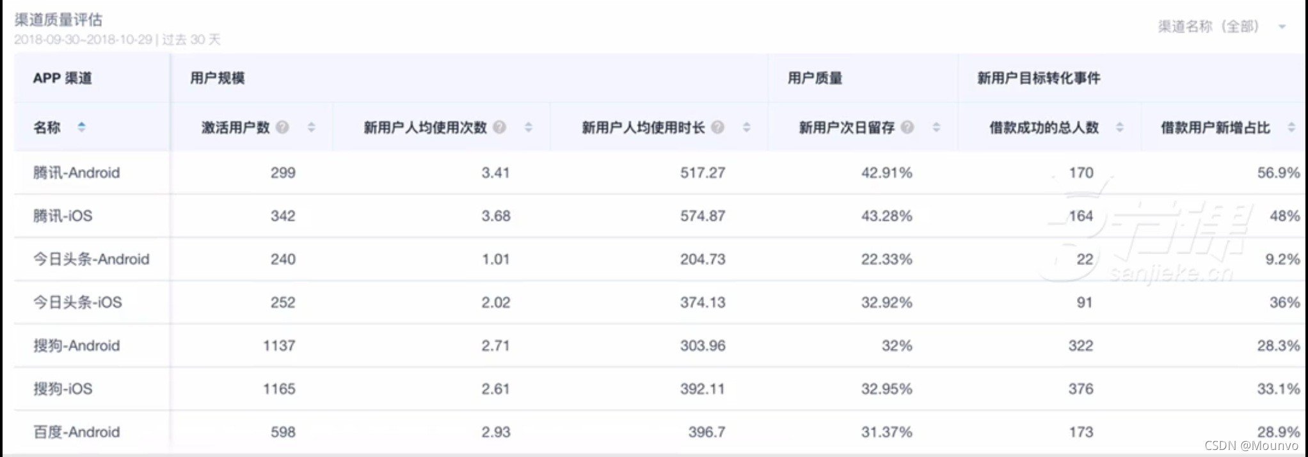1308x457 pixels.
Task: Click loan success count 322
Action: point(1081,346)
